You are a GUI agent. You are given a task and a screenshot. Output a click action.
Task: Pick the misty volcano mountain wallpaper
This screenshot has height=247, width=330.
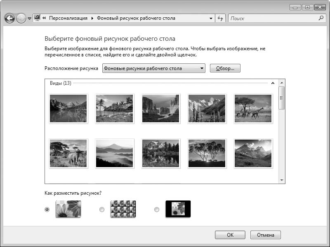(x=115, y=153)
